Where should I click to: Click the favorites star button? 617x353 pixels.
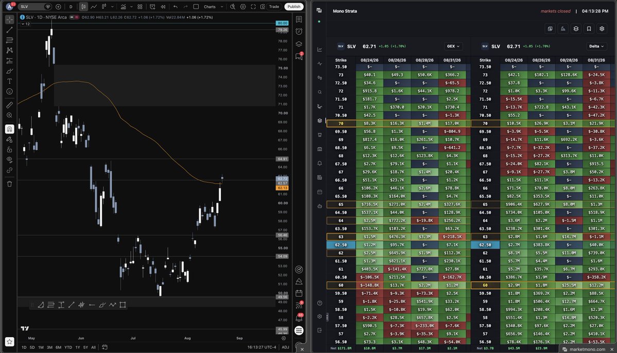(x=9, y=342)
